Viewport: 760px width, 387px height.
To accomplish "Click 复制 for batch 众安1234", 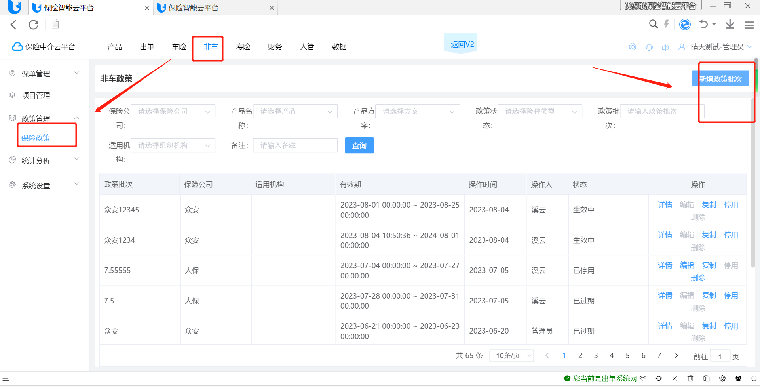I will (x=709, y=235).
